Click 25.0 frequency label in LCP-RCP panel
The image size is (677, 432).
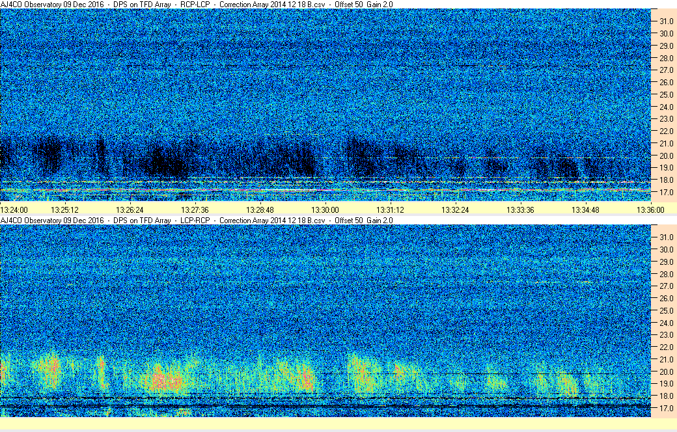(x=666, y=311)
